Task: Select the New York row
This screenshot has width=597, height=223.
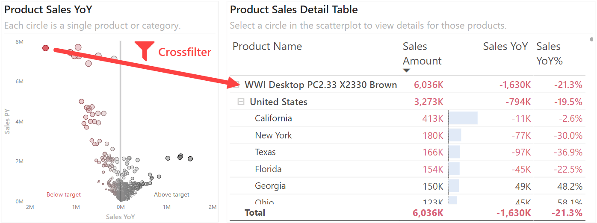Action: pos(407,135)
